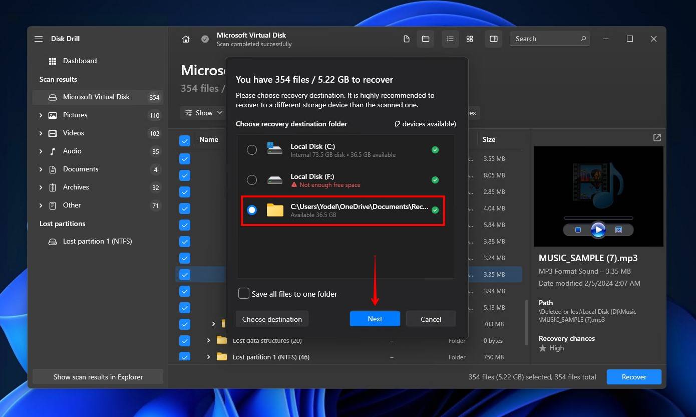
Task: Click the Local Disk (F:) drive icon
Action: [x=274, y=180]
